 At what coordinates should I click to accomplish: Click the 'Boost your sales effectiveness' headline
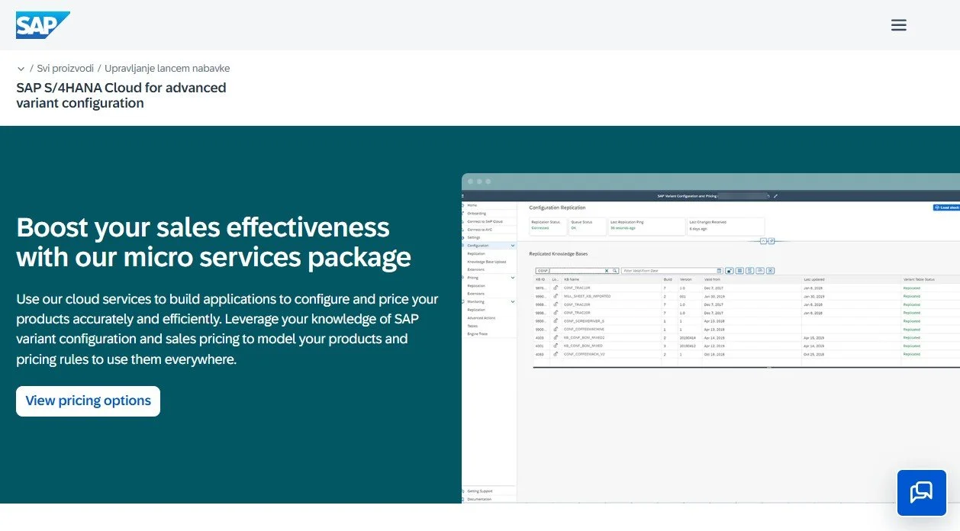tap(214, 242)
